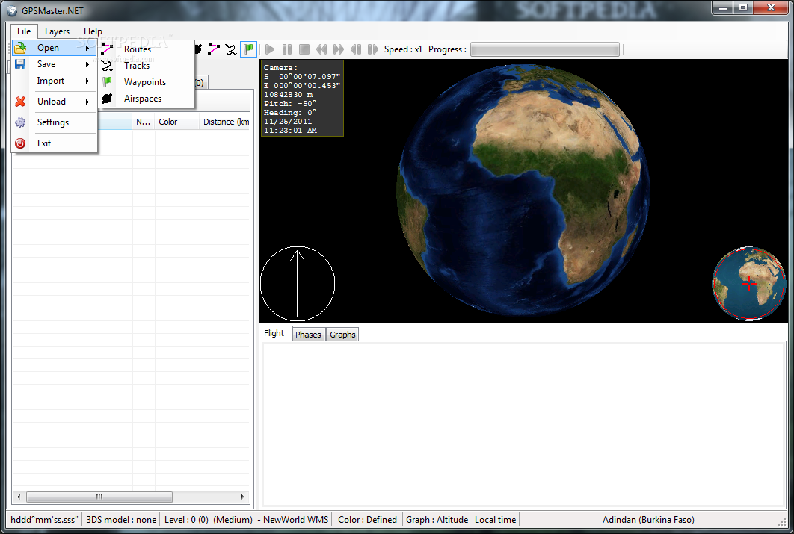Click the Color column header

176,122
